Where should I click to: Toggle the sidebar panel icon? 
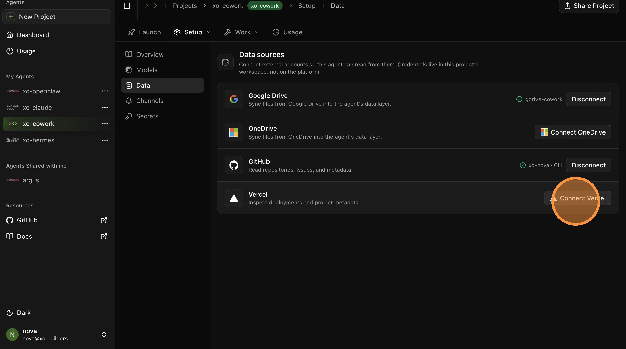[x=127, y=6]
